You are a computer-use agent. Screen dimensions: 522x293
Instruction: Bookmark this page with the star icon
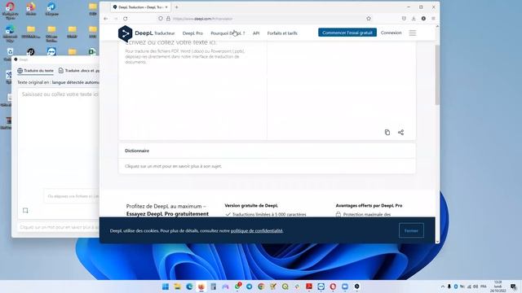coord(369,19)
